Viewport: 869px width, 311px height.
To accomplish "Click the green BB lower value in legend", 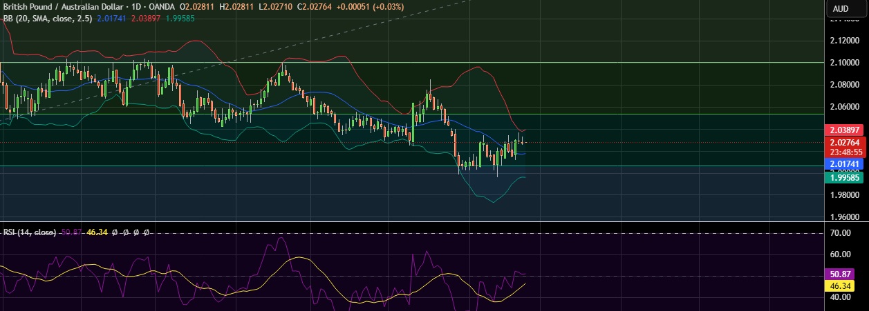I will (179, 19).
